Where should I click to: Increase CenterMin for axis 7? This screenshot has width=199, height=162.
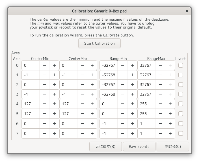54,133
